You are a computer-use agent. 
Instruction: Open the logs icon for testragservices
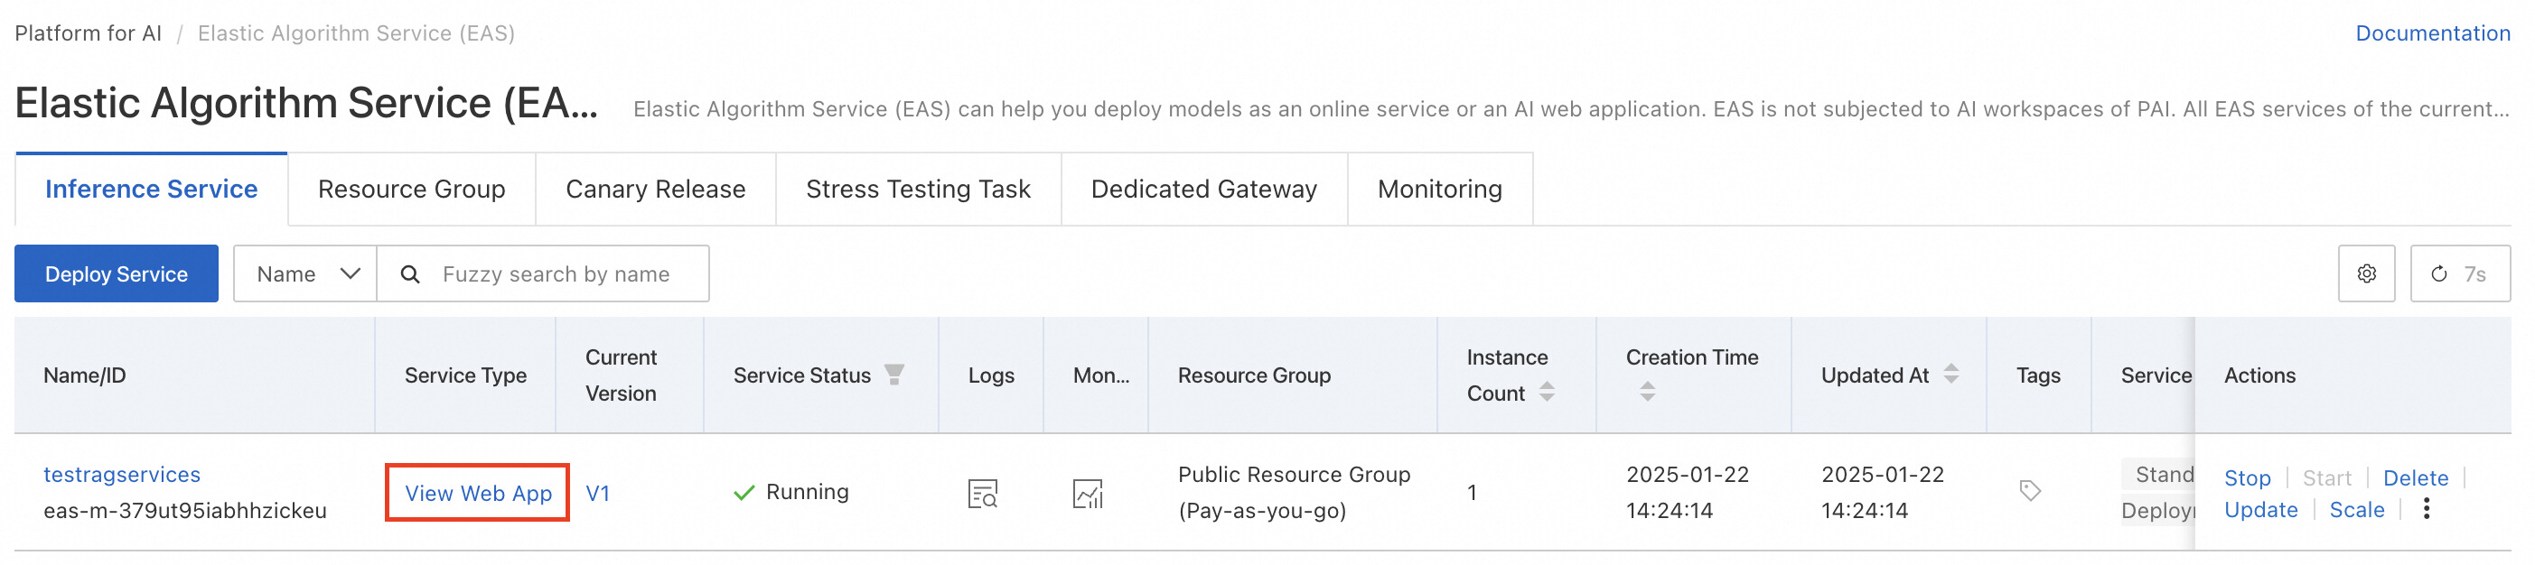[x=982, y=494]
